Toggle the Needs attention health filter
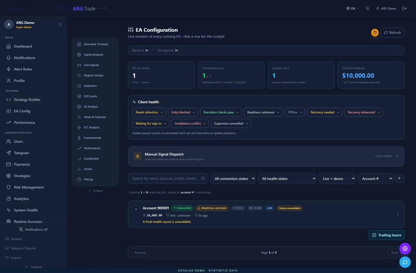 coord(149,112)
